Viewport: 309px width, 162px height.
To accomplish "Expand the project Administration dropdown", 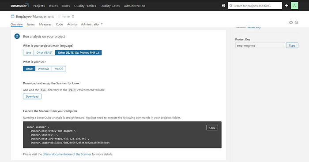I will tap(92, 24).
